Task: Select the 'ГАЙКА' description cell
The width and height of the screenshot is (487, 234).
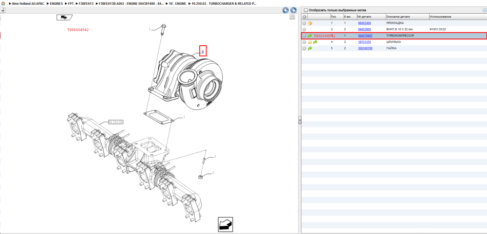Action: click(392, 49)
